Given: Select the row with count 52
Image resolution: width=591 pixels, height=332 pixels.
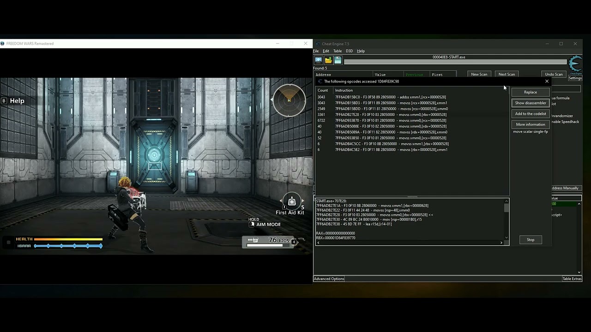Looking at the screenshot, I should [x=412, y=138].
